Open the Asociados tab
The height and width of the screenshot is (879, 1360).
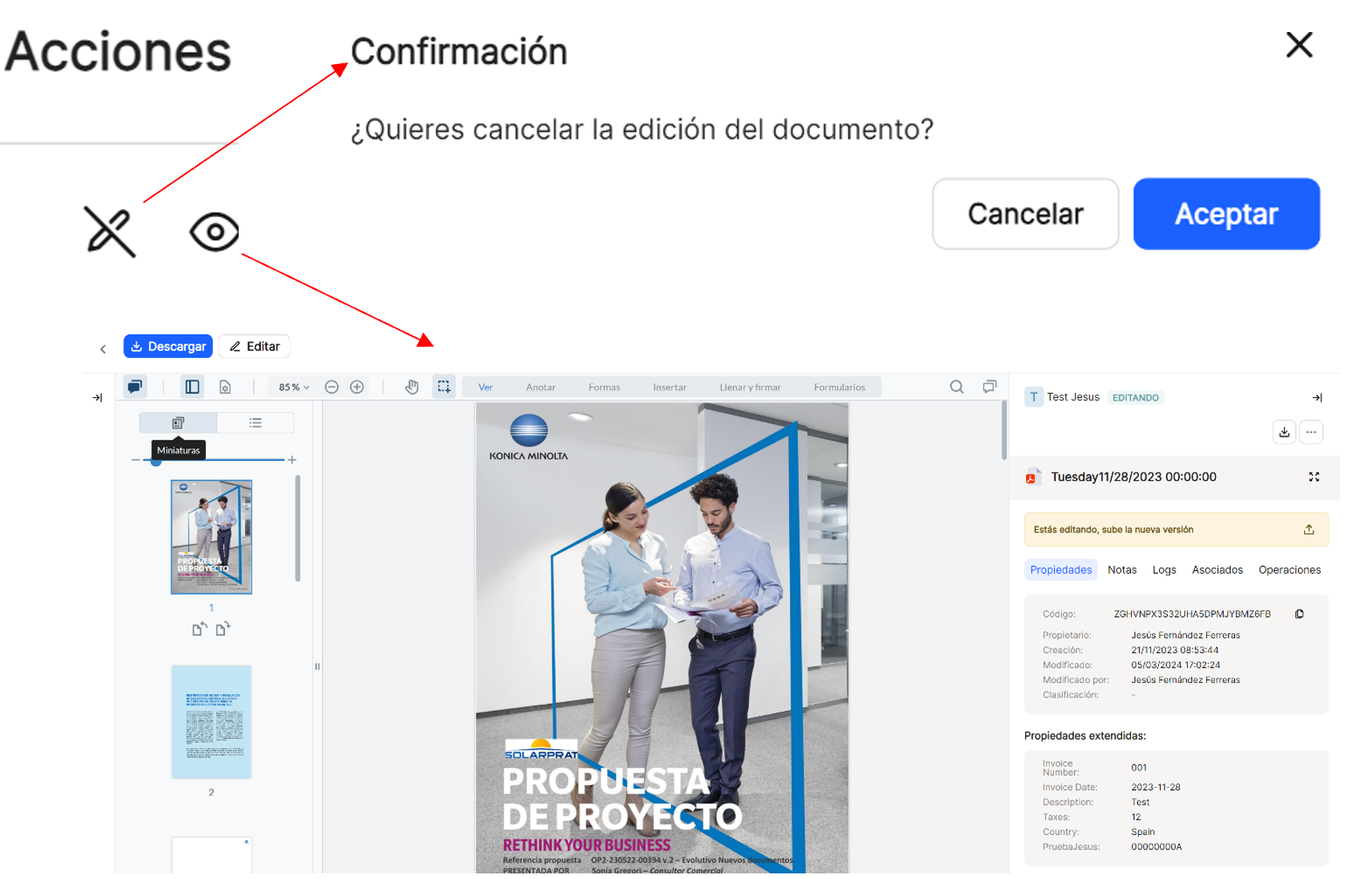[x=1217, y=570]
